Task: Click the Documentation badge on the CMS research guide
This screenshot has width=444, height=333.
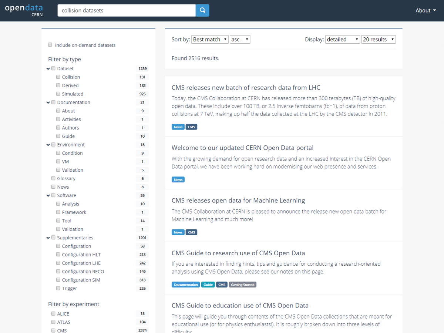Action: click(186, 285)
